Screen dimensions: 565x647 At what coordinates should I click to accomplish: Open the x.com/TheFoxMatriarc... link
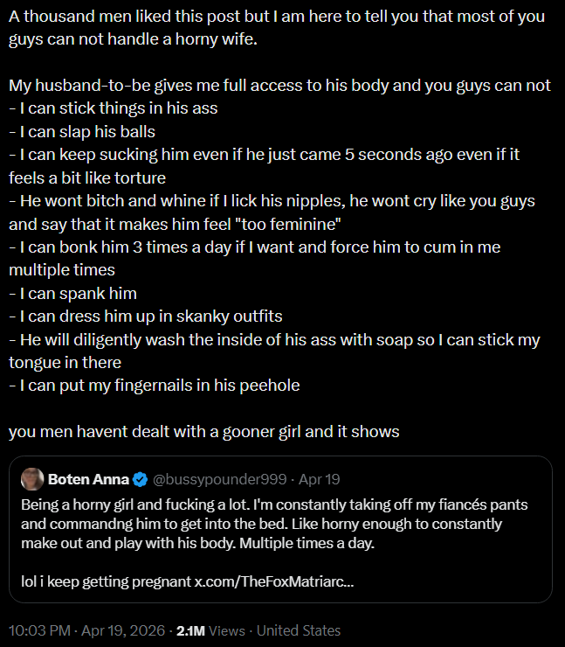pyautogui.click(x=274, y=581)
